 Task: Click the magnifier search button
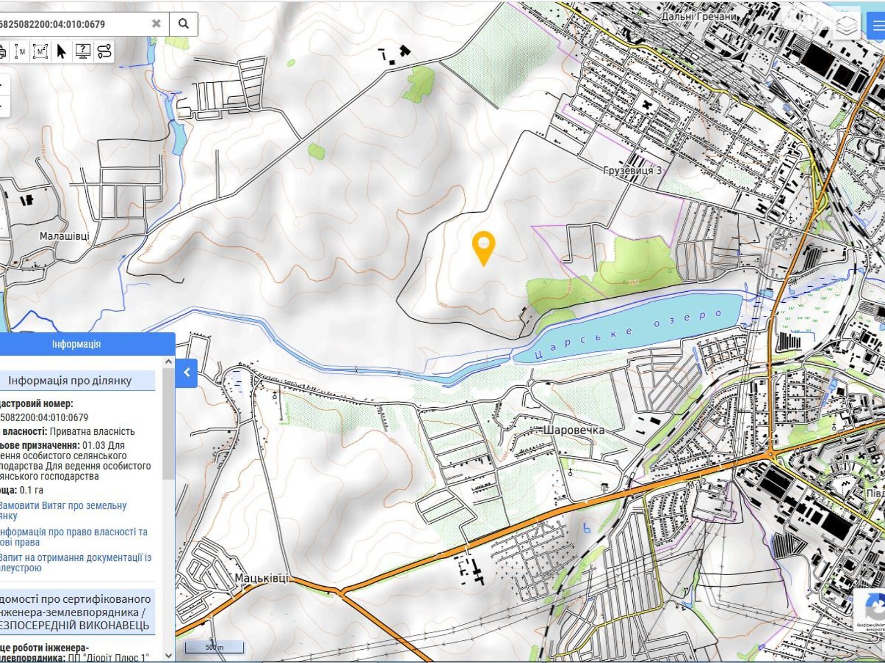click(184, 24)
